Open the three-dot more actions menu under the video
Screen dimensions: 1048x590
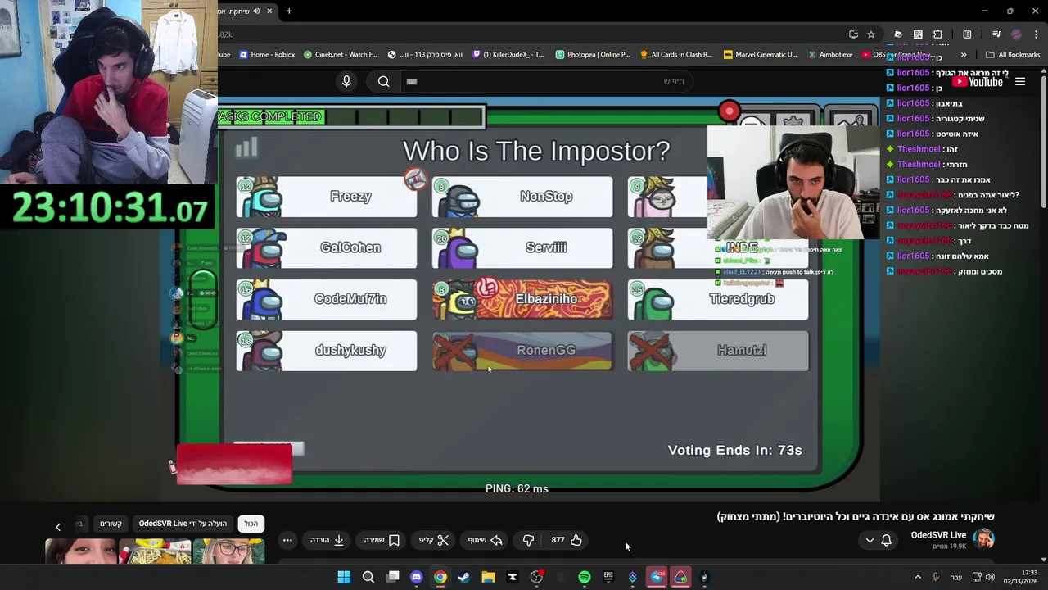click(287, 540)
